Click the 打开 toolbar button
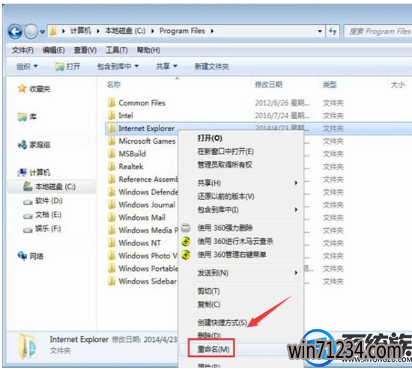412x369 pixels. tap(67, 67)
